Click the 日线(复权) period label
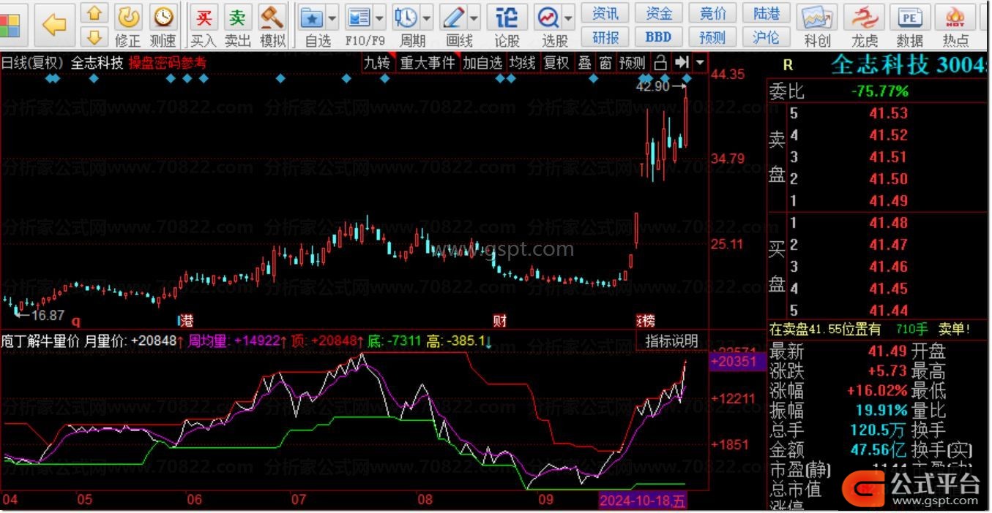This screenshot has height=513, width=992. 32,63
